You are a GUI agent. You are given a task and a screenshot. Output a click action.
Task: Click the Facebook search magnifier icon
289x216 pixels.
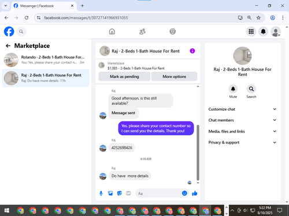(21, 32)
